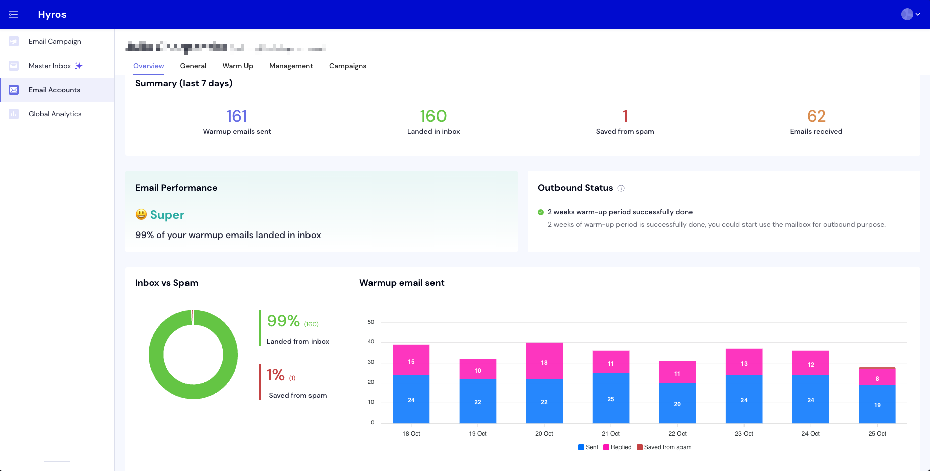Select the General tab
The height and width of the screenshot is (471, 930).
click(x=193, y=66)
